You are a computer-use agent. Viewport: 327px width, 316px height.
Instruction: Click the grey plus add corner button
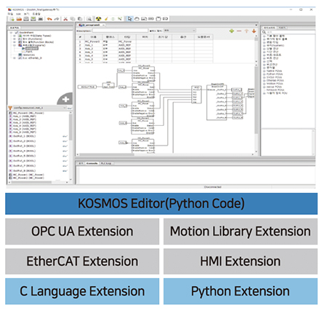coord(65,99)
